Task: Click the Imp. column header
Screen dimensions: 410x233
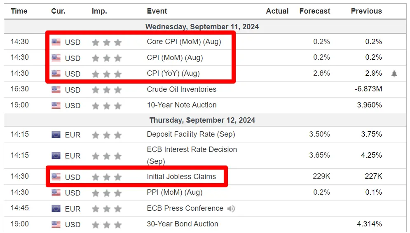Action: pyautogui.click(x=99, y=11)
